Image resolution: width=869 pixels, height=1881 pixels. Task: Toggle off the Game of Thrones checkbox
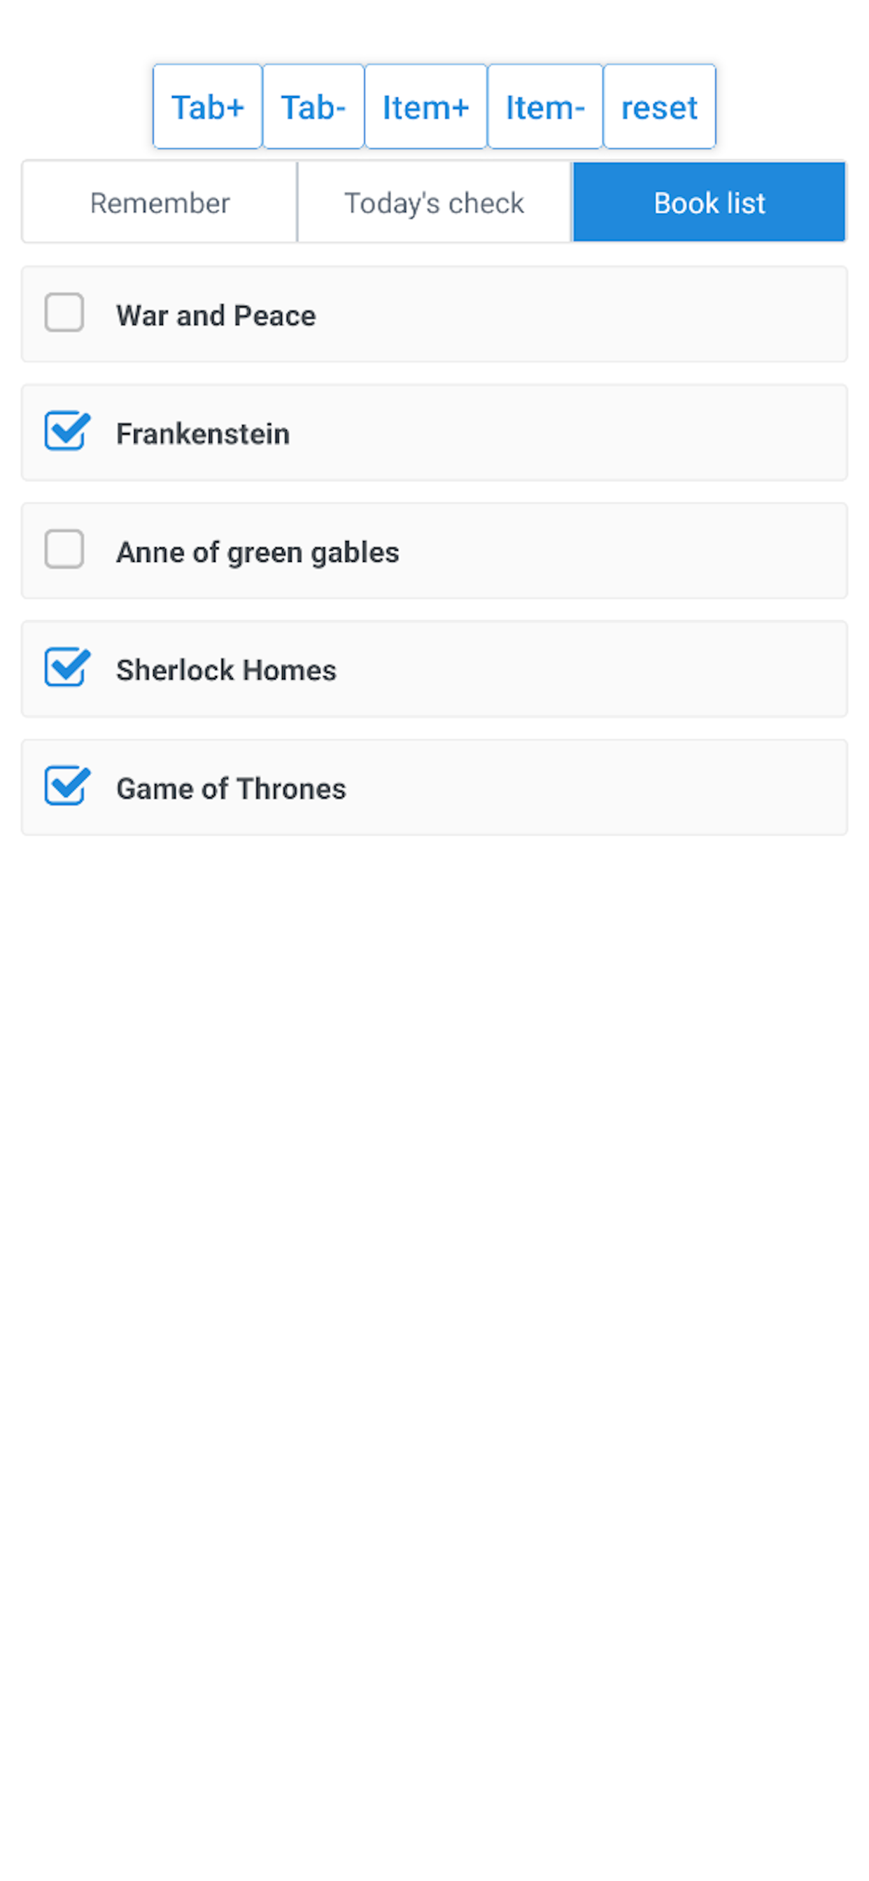(x=66, y=786)
